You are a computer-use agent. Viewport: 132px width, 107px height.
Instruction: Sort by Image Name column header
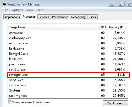coord(53,27)
